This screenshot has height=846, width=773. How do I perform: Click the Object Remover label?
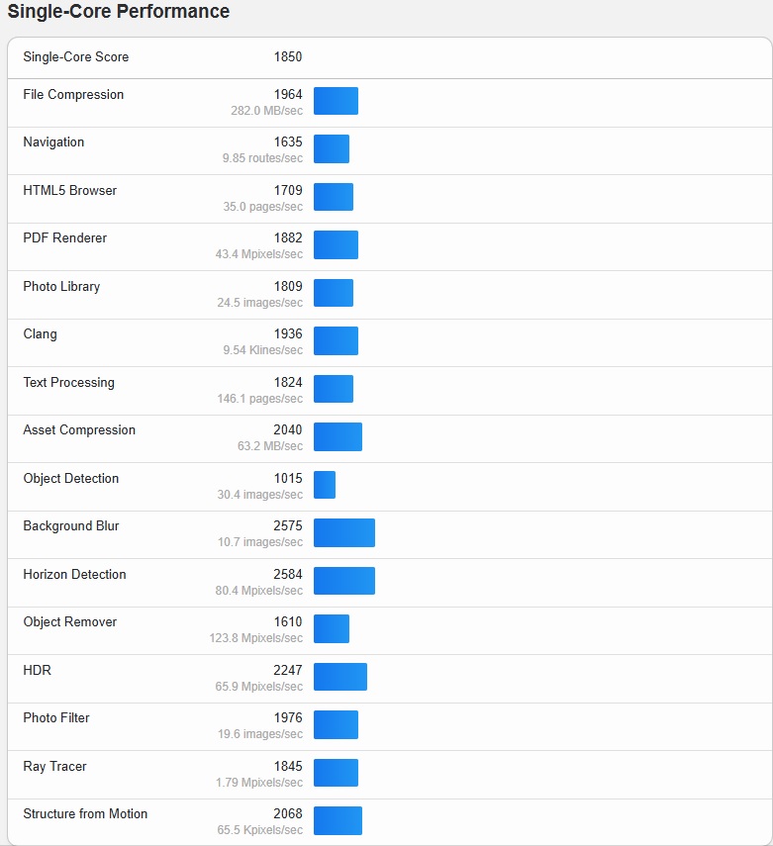tap(70, 622)
